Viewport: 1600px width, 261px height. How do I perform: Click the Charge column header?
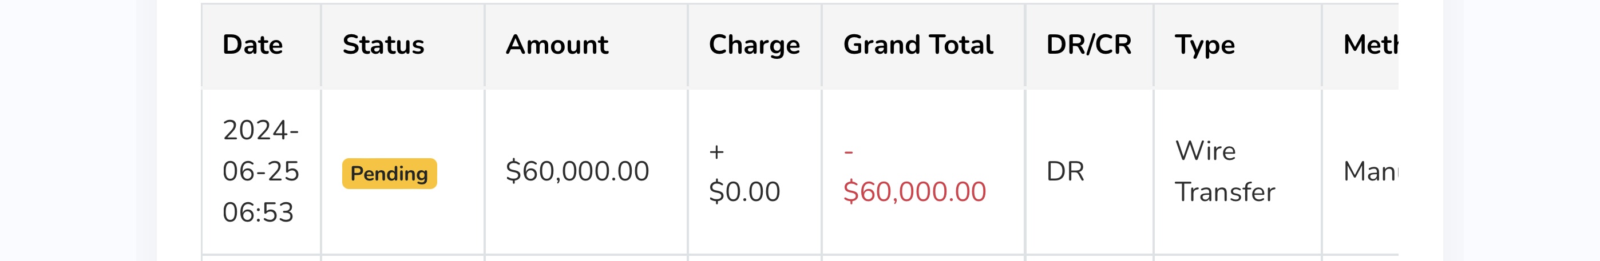[754, 45]
